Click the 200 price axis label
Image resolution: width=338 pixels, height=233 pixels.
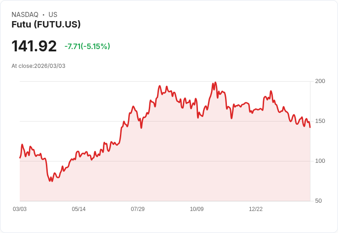click(320, 81)
